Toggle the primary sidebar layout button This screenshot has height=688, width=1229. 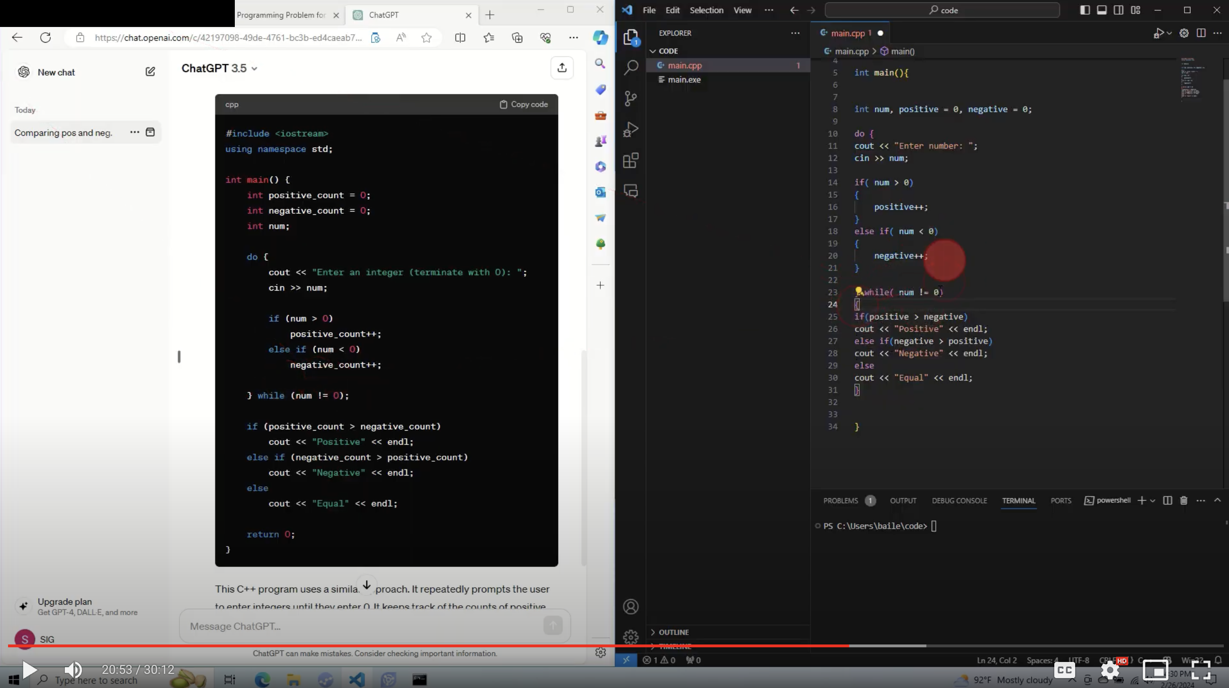pos(1085,10)
